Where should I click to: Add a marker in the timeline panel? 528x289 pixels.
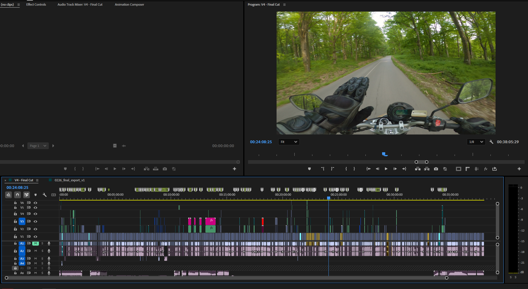36,195
